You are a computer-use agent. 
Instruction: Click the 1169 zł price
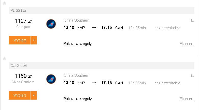23,76
